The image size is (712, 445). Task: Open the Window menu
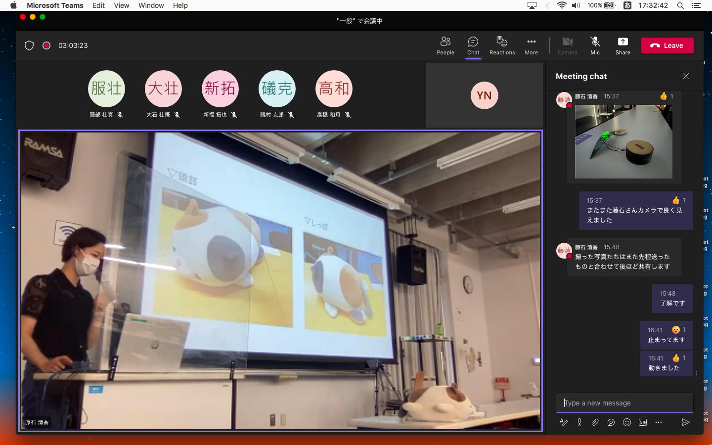[x=151, y=5]
